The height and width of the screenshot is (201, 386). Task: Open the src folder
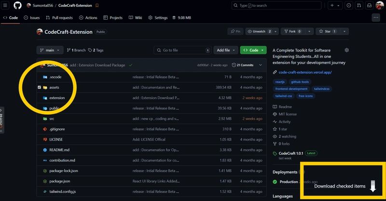pos(52,119)
